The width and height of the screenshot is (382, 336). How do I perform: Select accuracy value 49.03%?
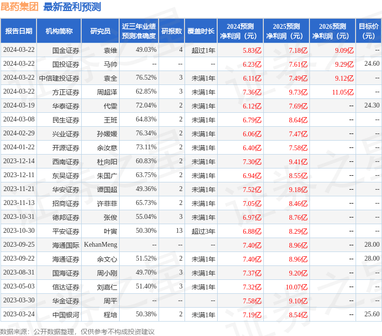146,49
